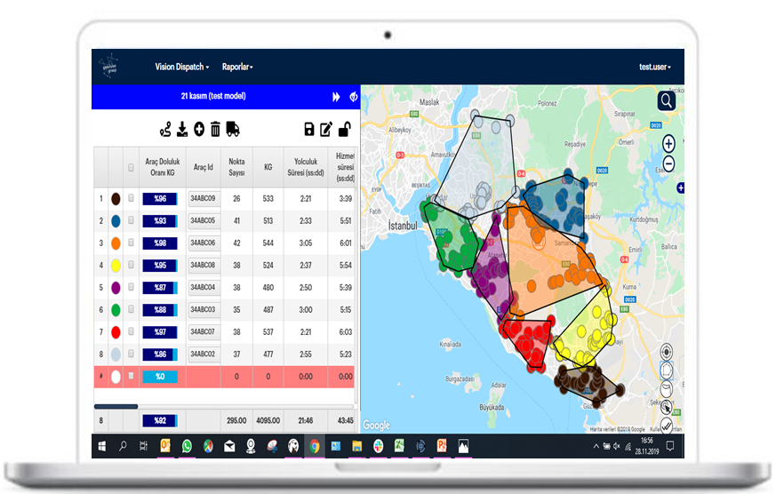This screenshot has width=776, height=494.
Task: Open the map search magnifier button
Action: click(666, 101)
